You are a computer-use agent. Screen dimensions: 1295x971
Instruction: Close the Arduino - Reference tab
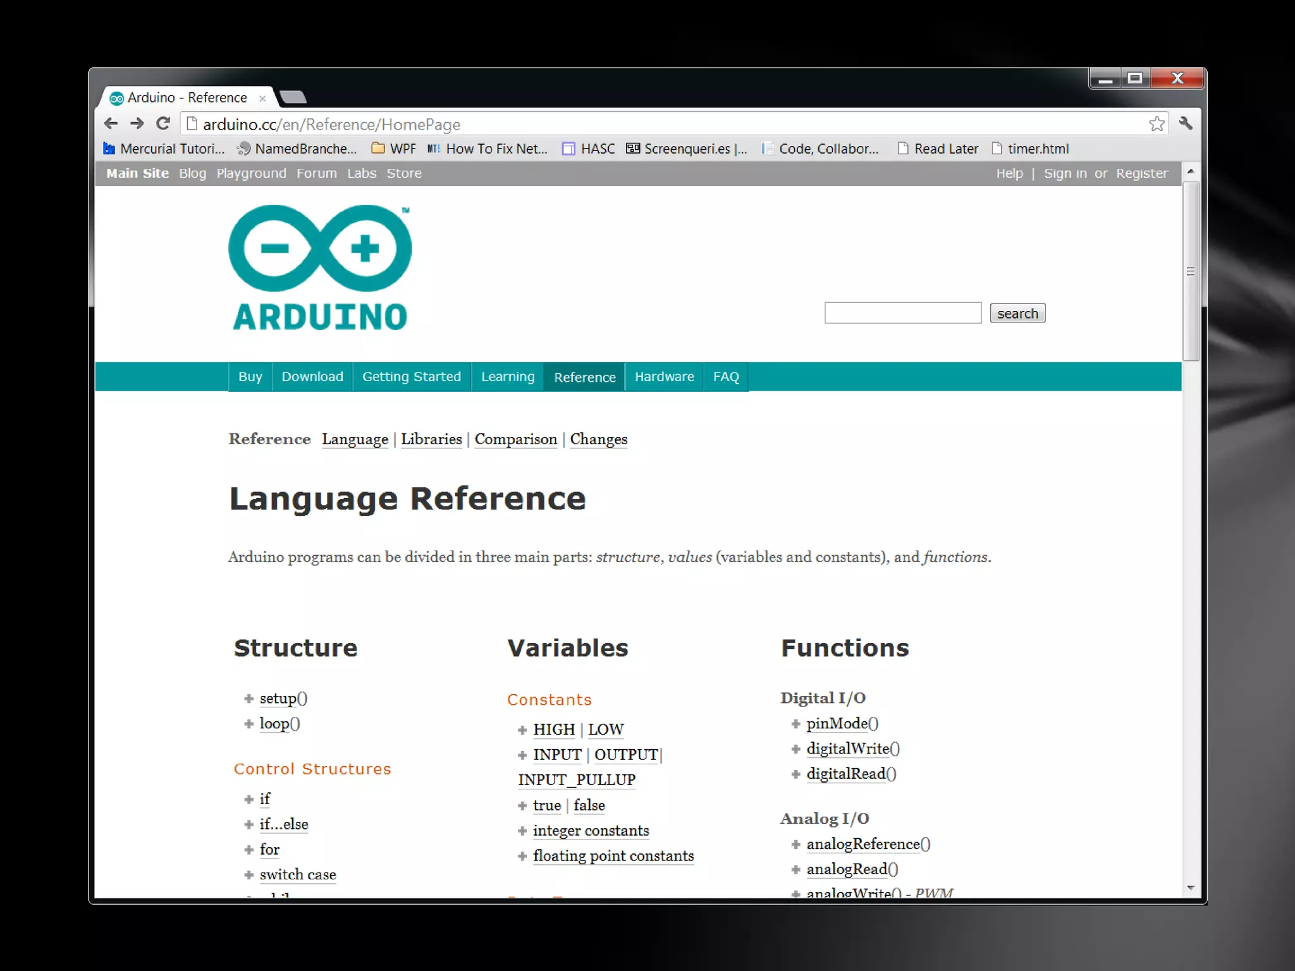tap(262, 99)
